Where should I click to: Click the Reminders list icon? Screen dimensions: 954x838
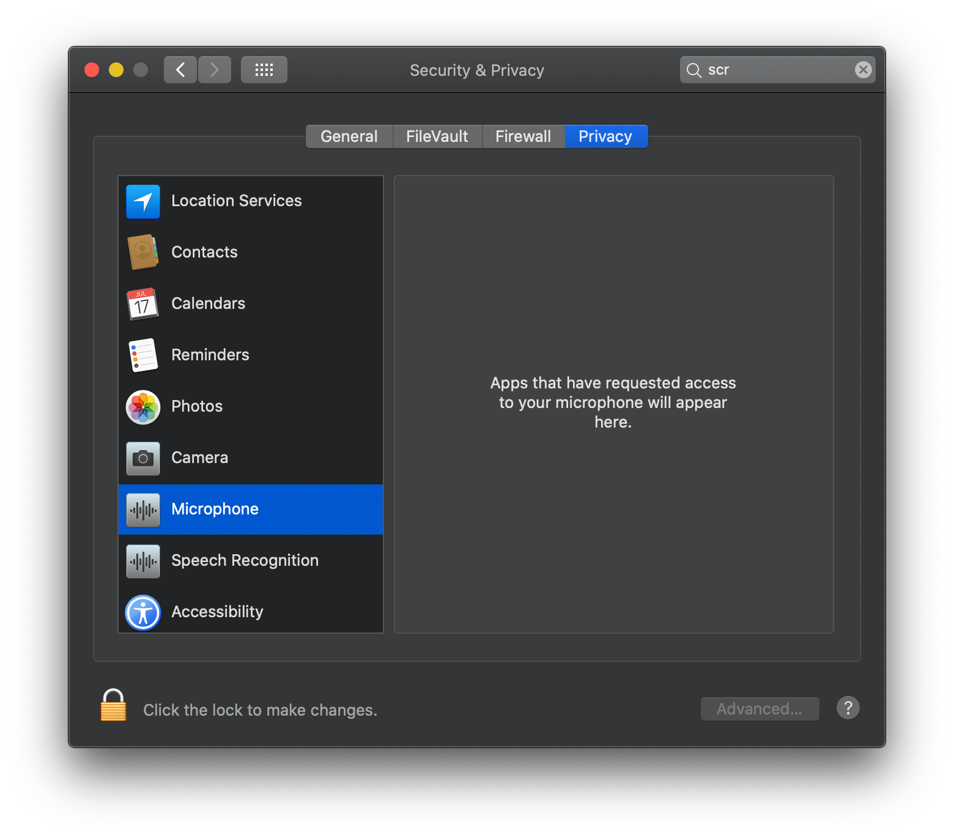pos(142,355)
